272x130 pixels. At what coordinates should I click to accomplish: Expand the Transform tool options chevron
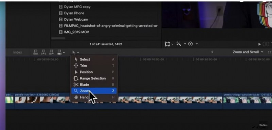click(172, 44)
